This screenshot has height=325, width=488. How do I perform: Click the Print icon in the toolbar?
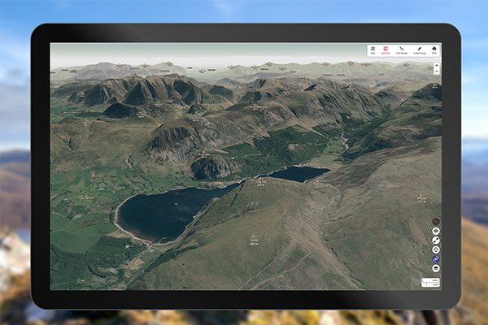pyautogui.click(x=434, y=50)
